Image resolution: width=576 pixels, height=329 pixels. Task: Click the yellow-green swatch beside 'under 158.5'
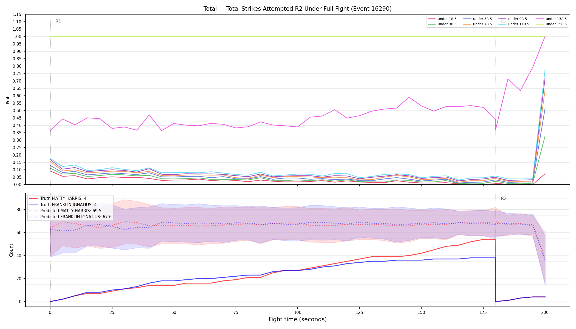(540, 24)
